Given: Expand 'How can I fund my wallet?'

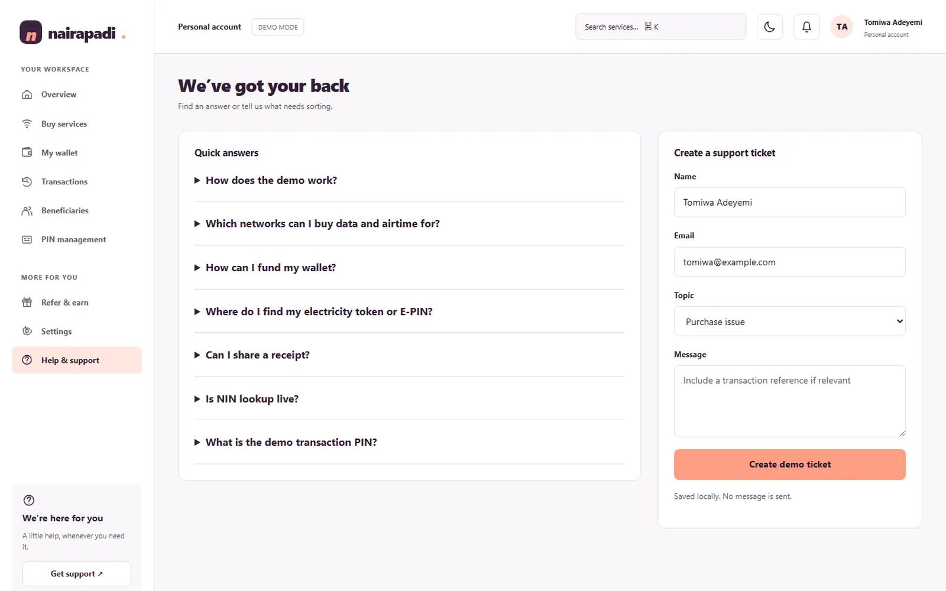Looking at the screenshot, I should [409, 268].
